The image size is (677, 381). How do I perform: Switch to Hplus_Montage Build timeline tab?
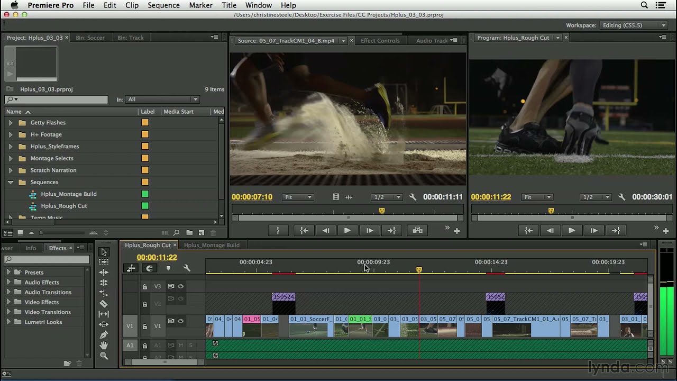click(212, 245)
